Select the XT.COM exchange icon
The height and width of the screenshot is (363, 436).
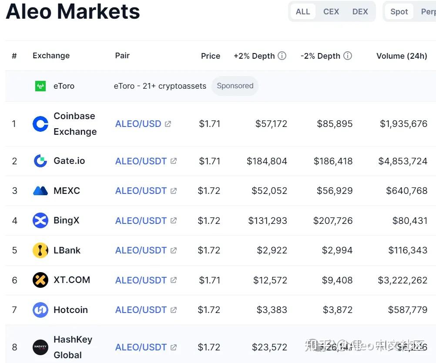[40, 280]
